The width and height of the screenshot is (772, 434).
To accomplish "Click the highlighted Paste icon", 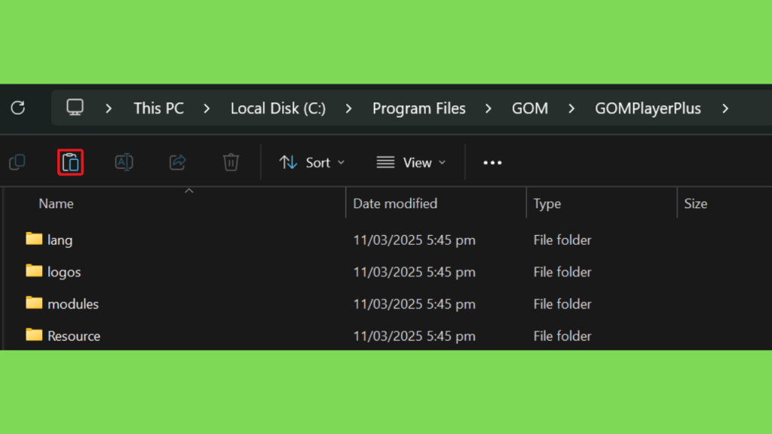I will pyautogui.click(x=70, y=162).
